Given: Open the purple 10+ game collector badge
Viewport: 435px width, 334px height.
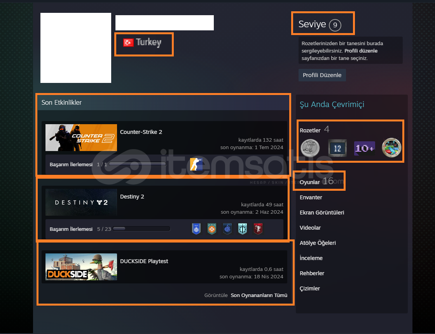Looking at the screenshot, I should 365,148.
